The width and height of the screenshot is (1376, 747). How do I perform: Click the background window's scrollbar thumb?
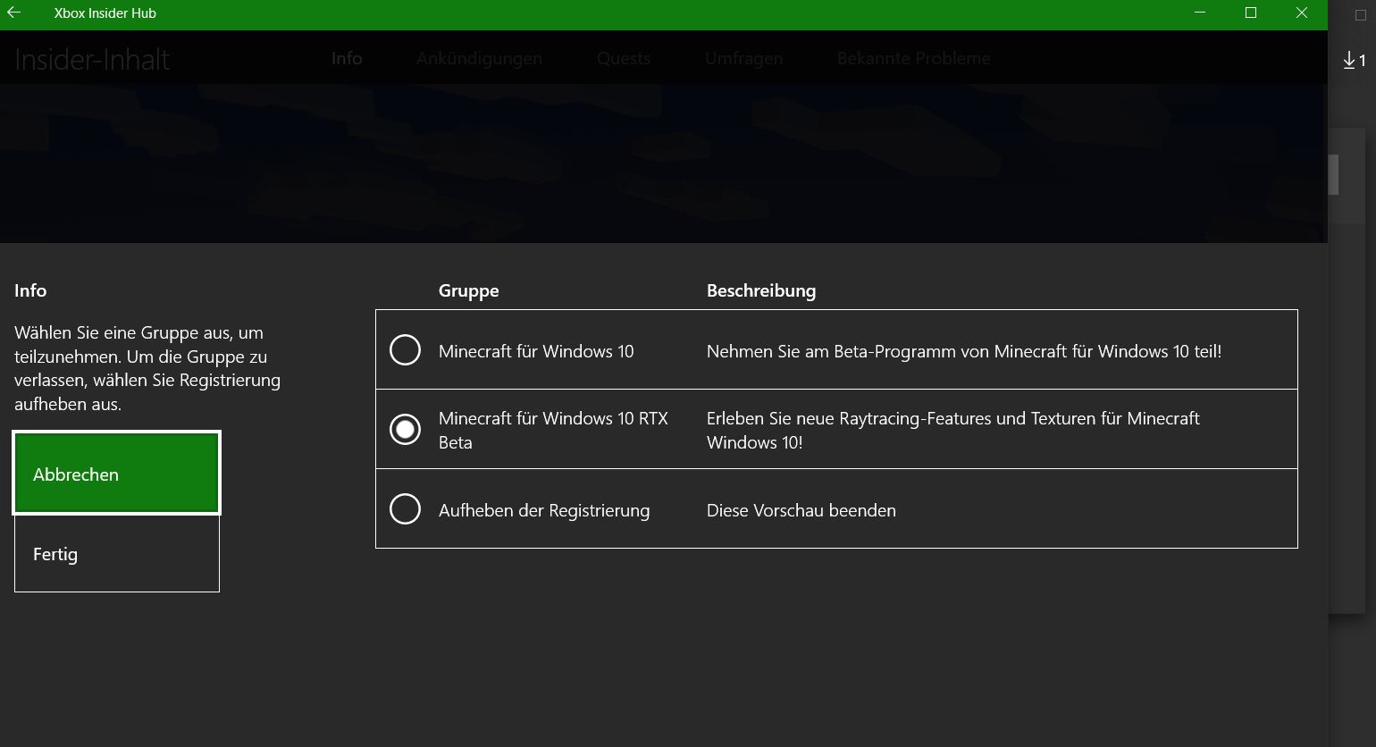[x=1333, y=175]
